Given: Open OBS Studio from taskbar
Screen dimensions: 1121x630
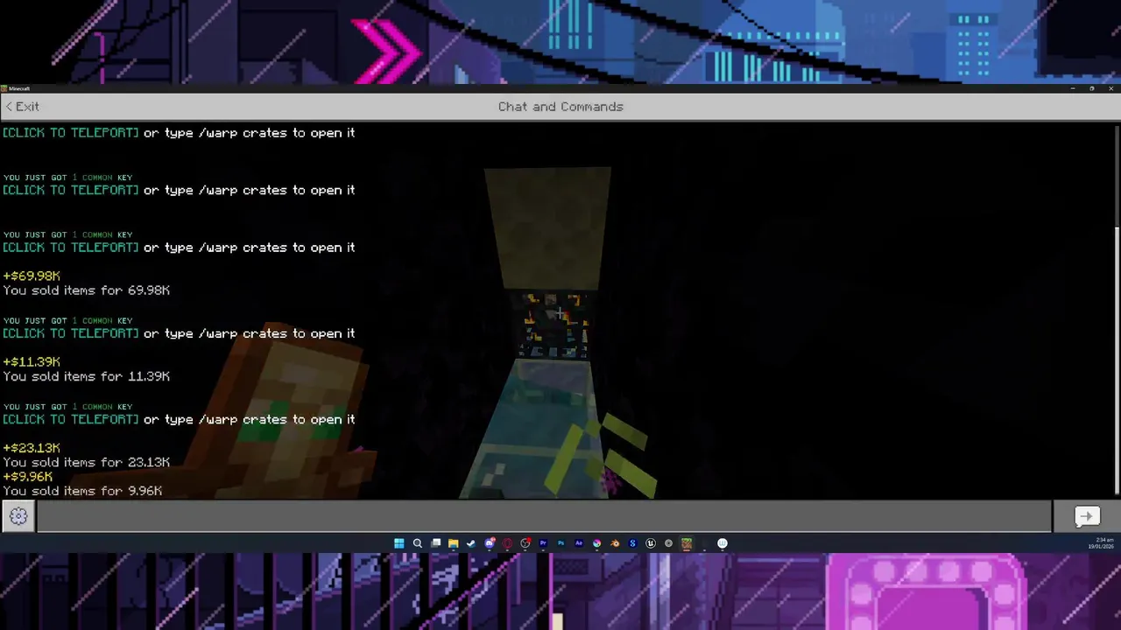Looking at the screenshot, I should pyautogui.click(x=525, y=543).
